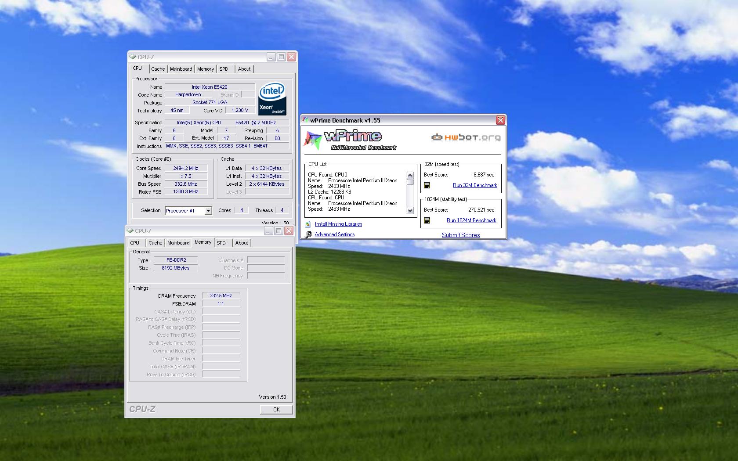Click the Specification field Intel(R) Xeon(R) CPU
Screen dimensions: 738x461
[227, 122]
